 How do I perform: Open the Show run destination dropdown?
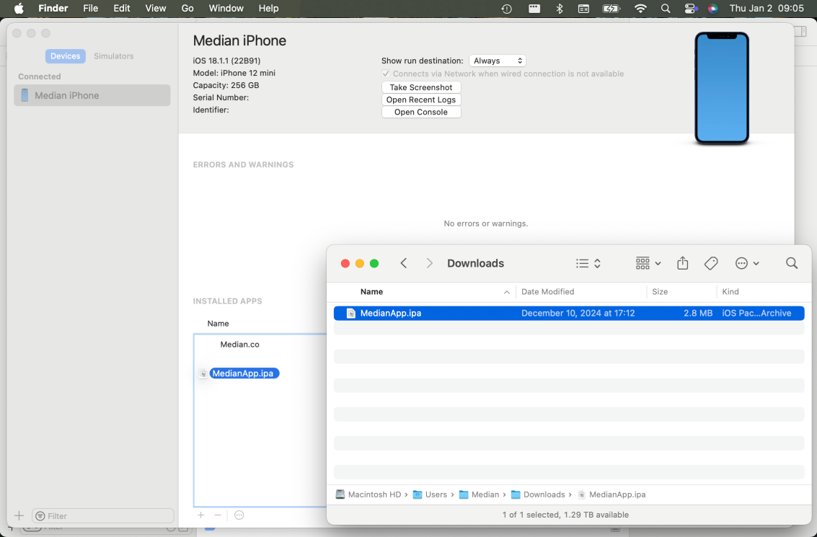[497, 61]
